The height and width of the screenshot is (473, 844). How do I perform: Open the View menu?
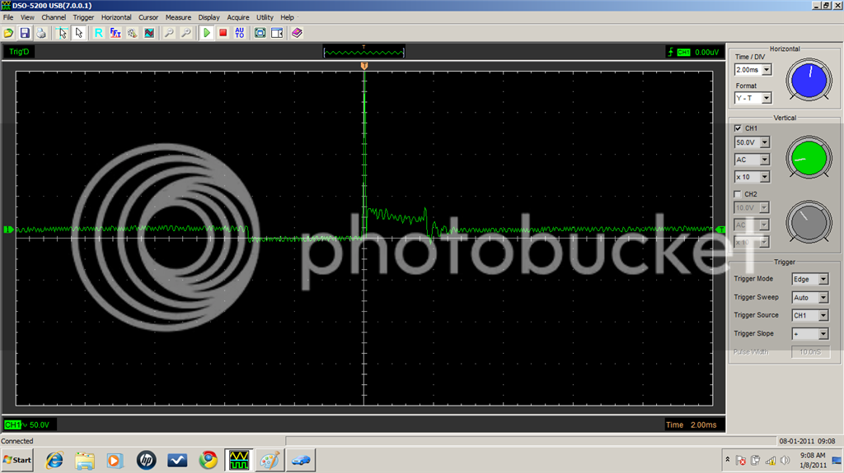click(27, 17)
